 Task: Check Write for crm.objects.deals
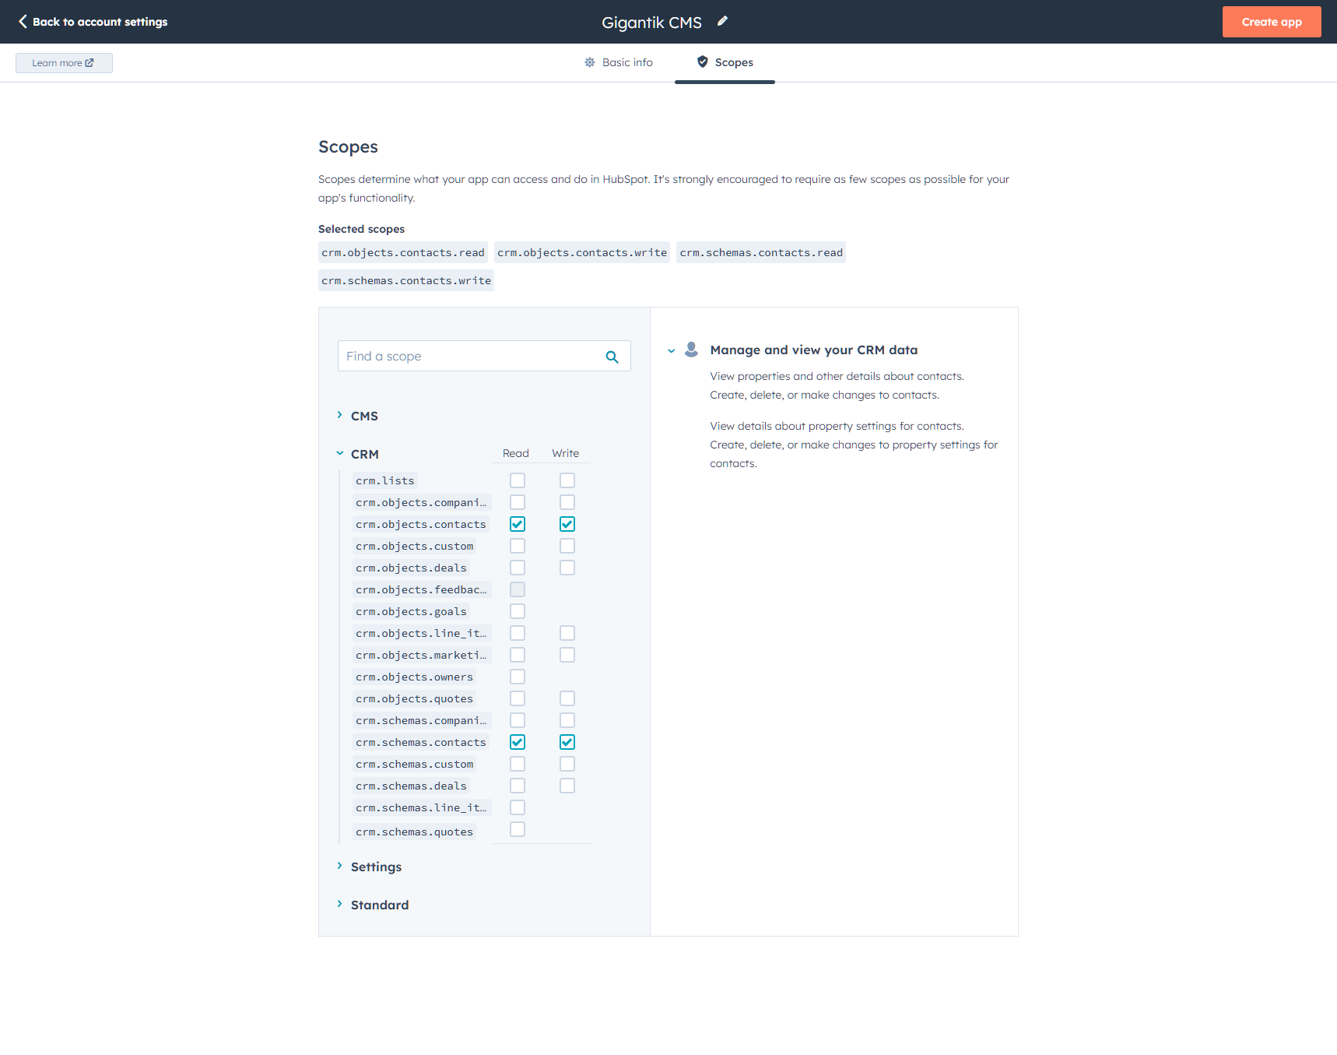567,568
